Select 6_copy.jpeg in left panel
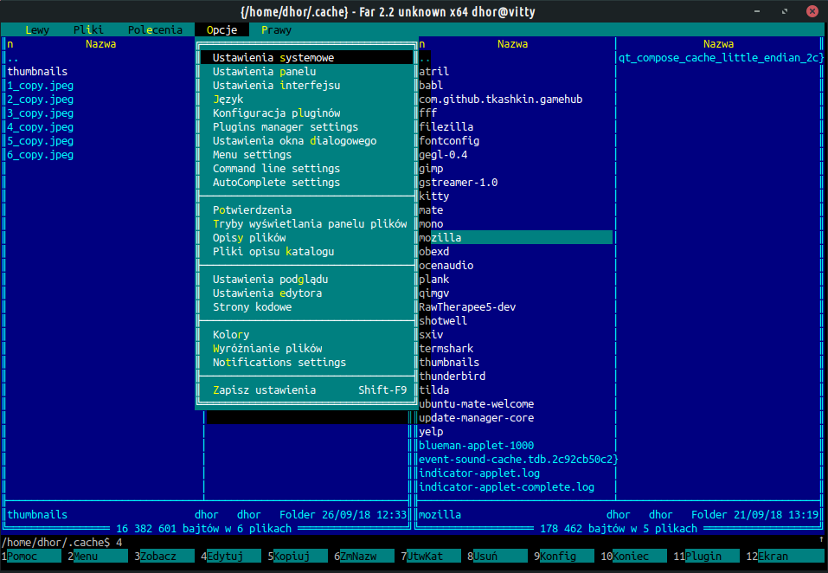The height and width of the screenshot is (573, 828). 40,155
